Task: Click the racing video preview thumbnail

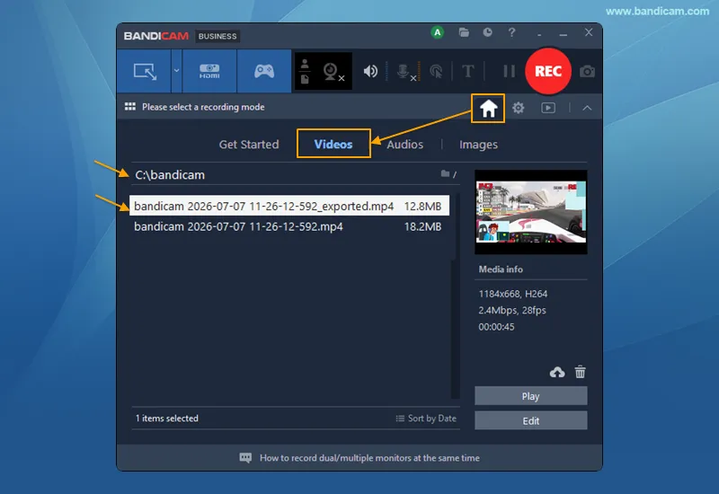Action: [530, 212]
